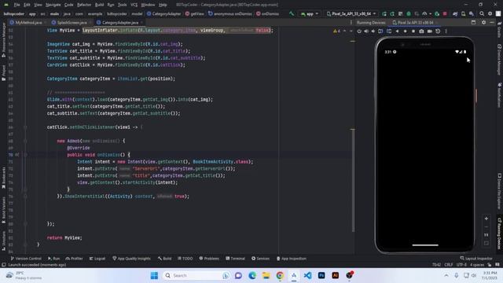Open Visual Studio Code from taskbar
503x283 pixels.
tap(307, 275)
